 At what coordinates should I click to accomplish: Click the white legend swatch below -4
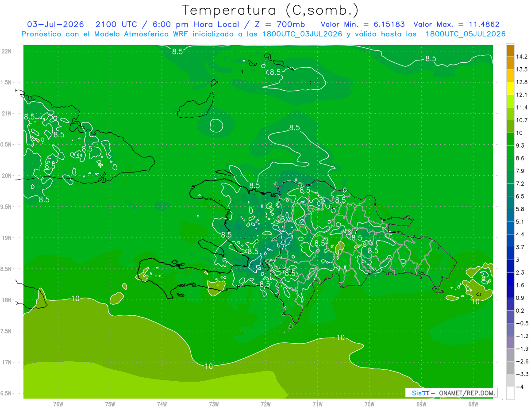point(510,393)
